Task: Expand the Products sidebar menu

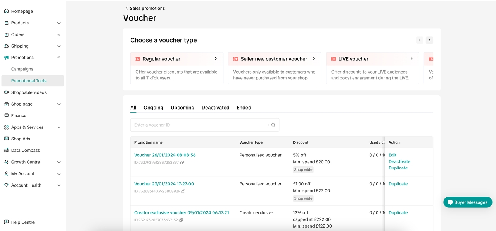Action: pos(59,23)
